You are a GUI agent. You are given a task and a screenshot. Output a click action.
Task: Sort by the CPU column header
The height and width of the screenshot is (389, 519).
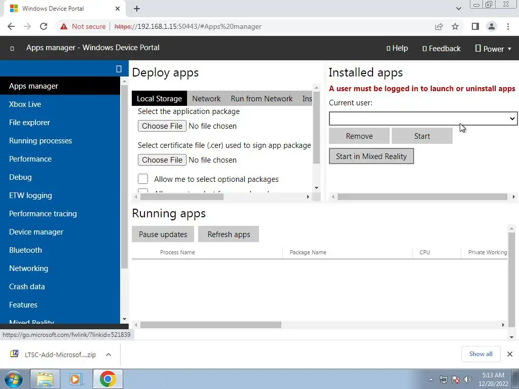click(x=425, y=252)
